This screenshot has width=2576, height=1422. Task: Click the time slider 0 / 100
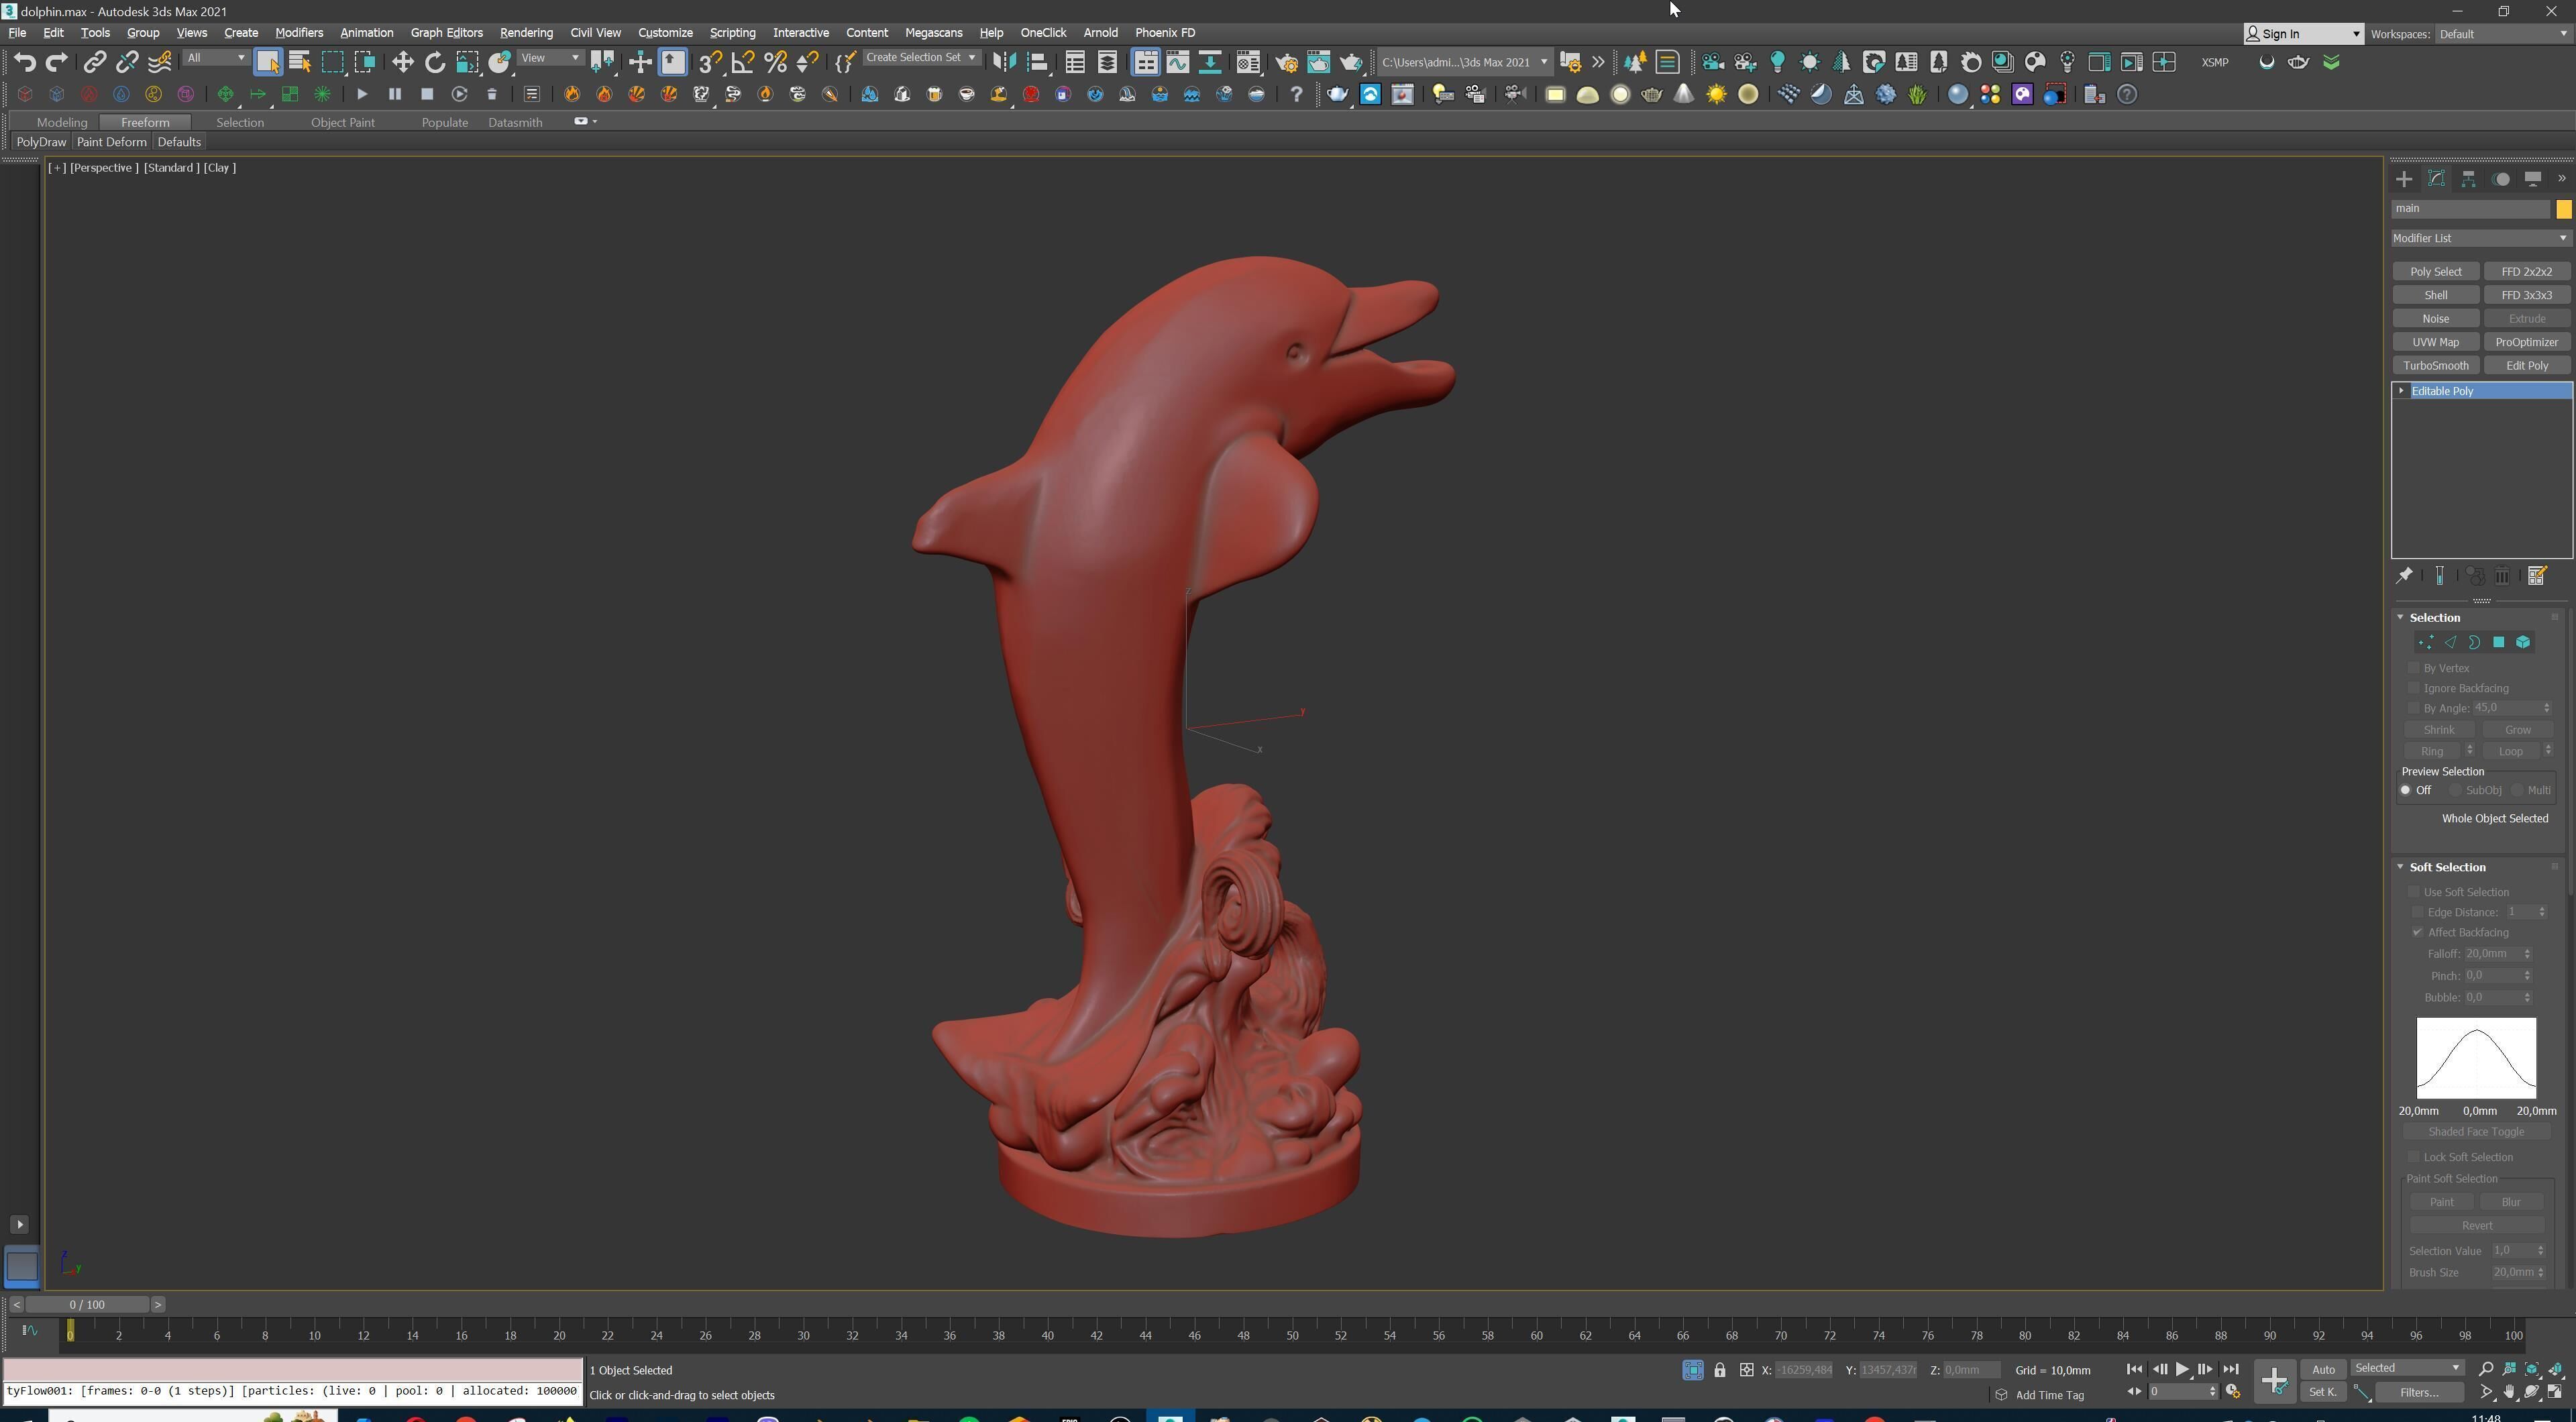pos(88,1304)
